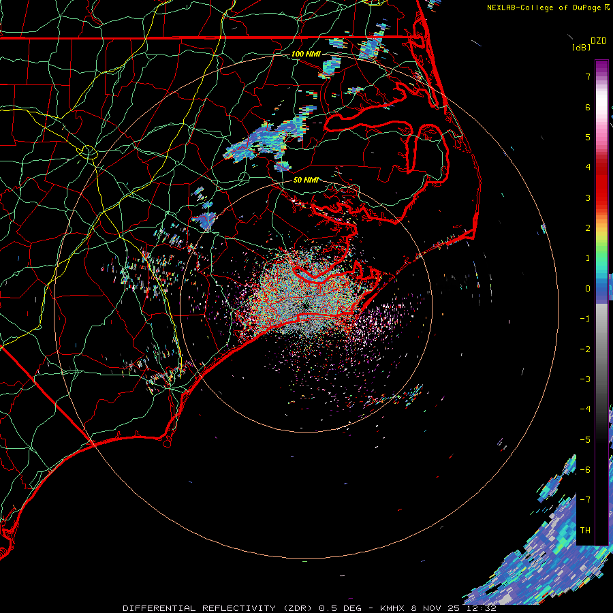Click the 2 value on the color scale
This screenshot has height=613, width=613.
click(588, 228)
